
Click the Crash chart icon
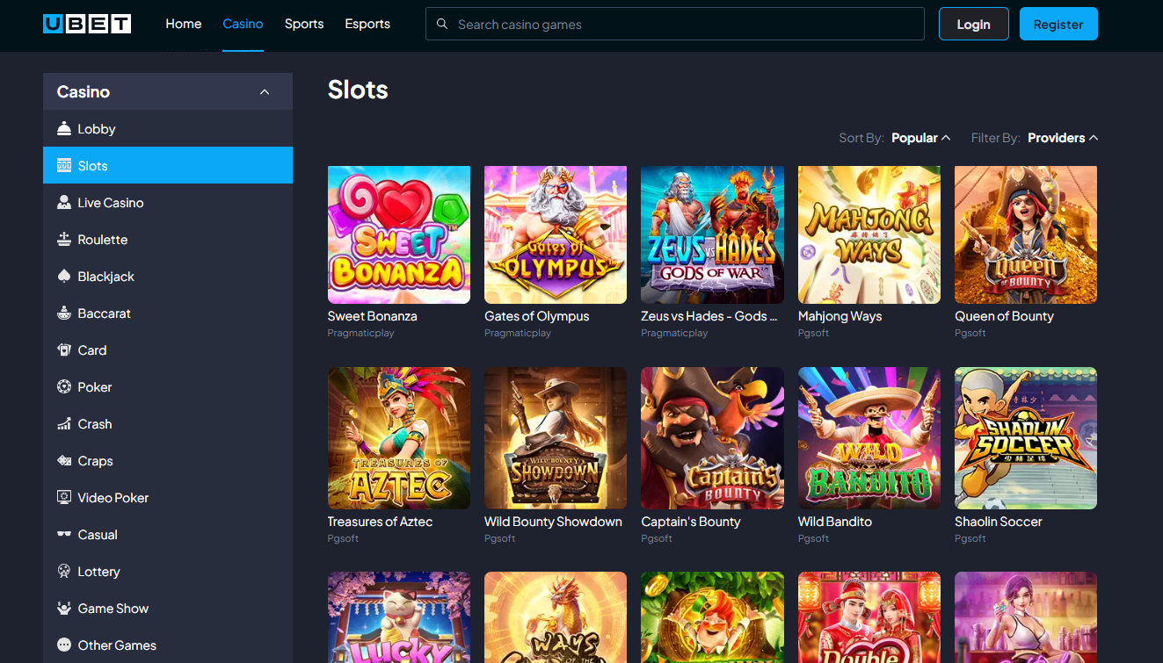coord(64,424)
